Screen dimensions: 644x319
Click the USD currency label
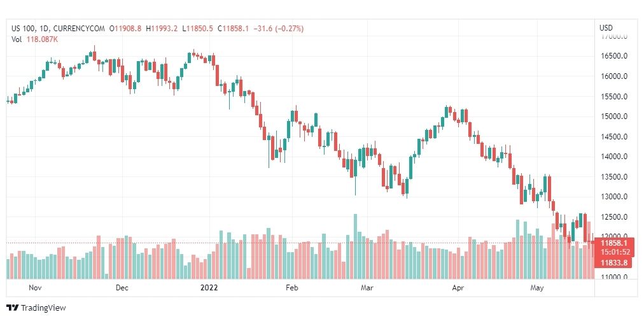coord(606,28)
